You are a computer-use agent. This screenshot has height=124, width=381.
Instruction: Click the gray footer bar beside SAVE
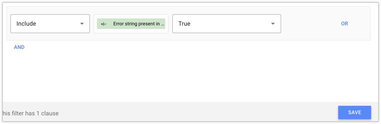point(210,113)
